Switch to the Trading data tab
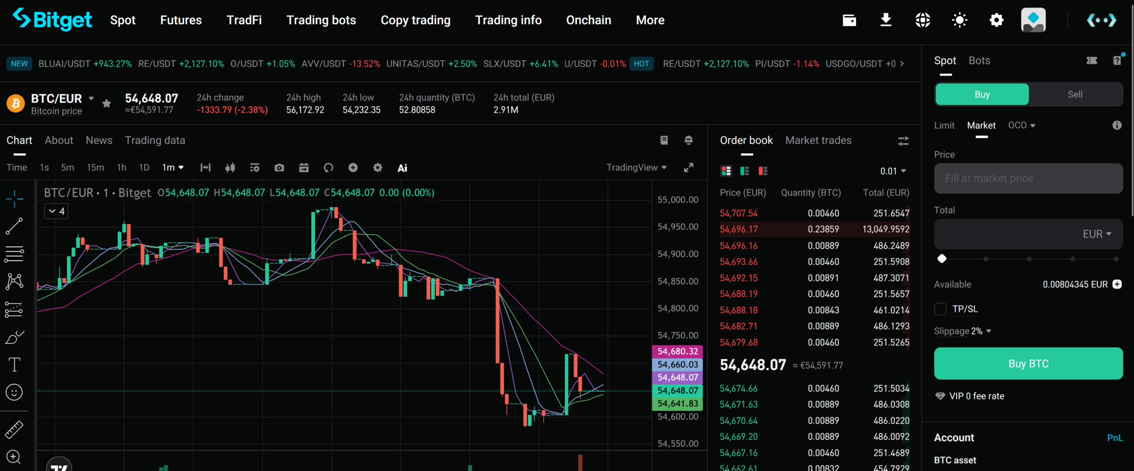The height and width of the screenshot is (471, 1134). point(155,141)
